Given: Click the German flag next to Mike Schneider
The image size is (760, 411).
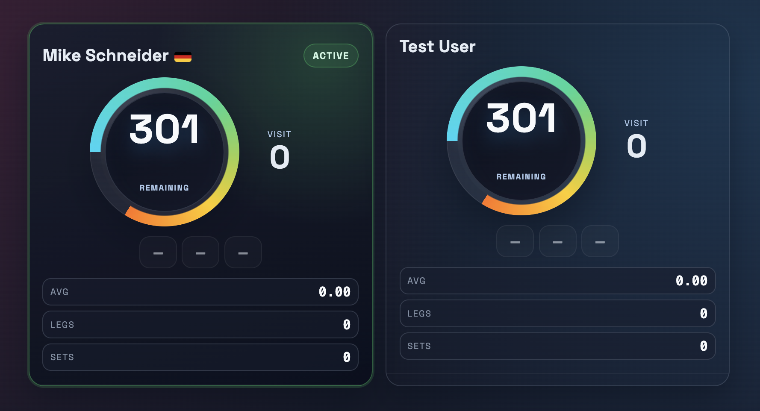Looking at the screenshot, I should [x=184, y=56].
